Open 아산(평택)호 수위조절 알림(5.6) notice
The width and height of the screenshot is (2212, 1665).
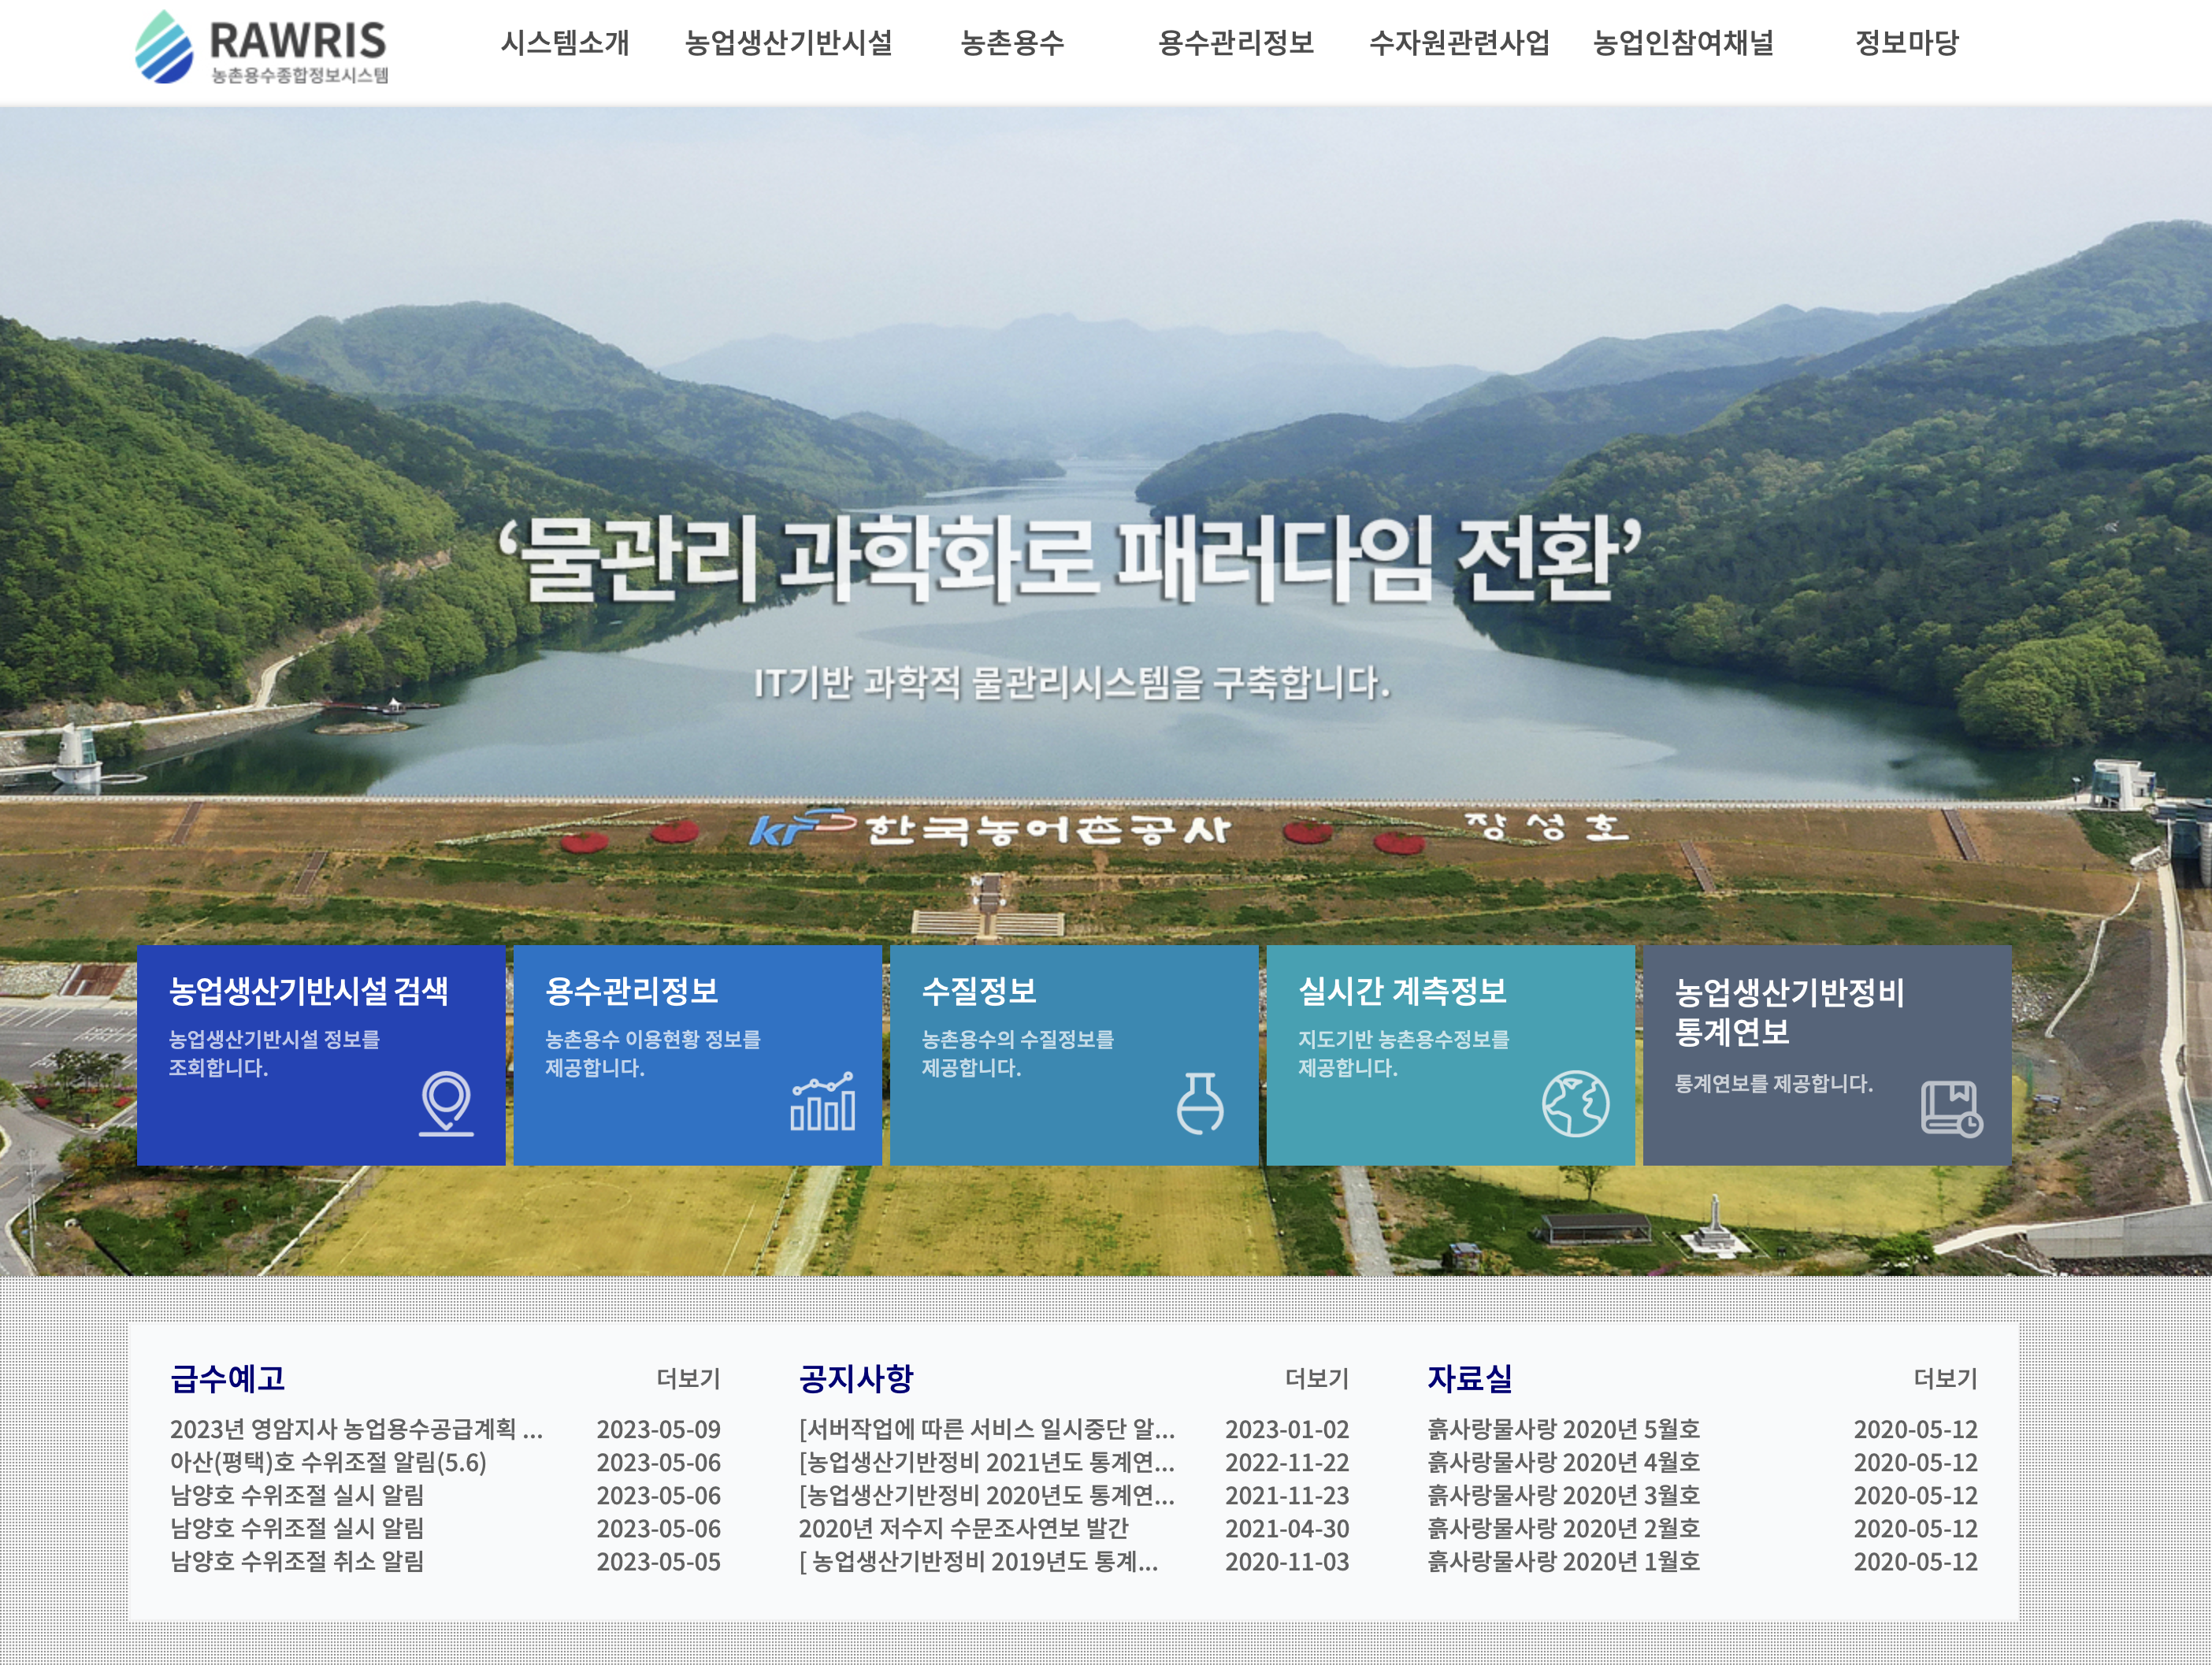point(328,1462)
